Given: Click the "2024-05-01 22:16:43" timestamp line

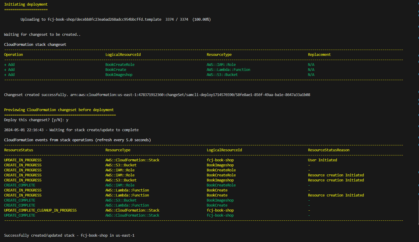Looking at the screenshot, I should [71, 130].
